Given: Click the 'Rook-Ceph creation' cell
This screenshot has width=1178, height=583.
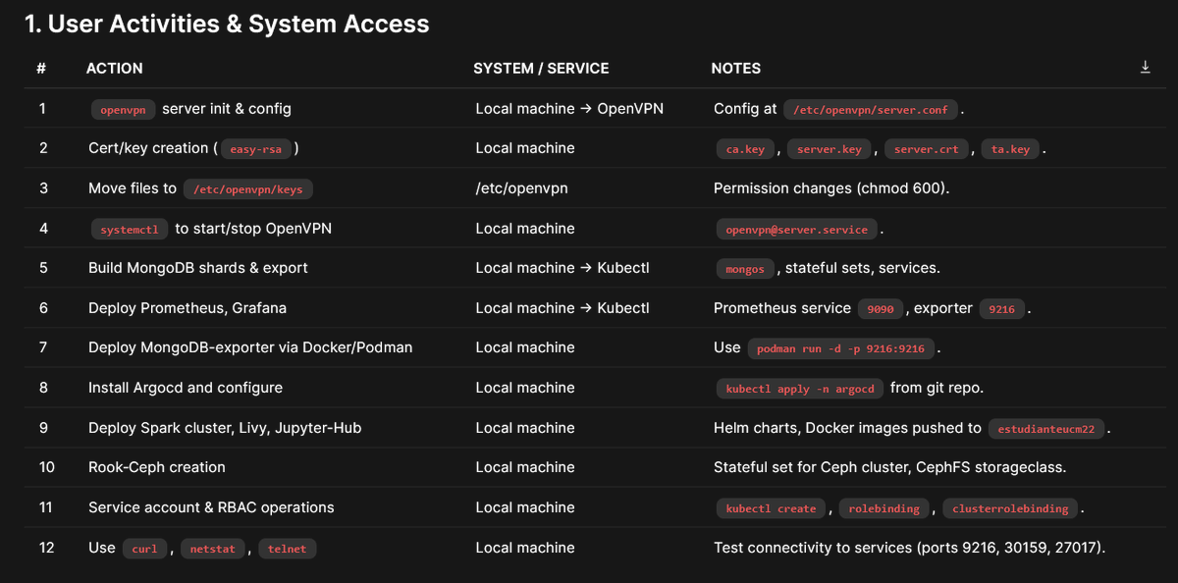Looking at the screenshot, I should 157,467.
